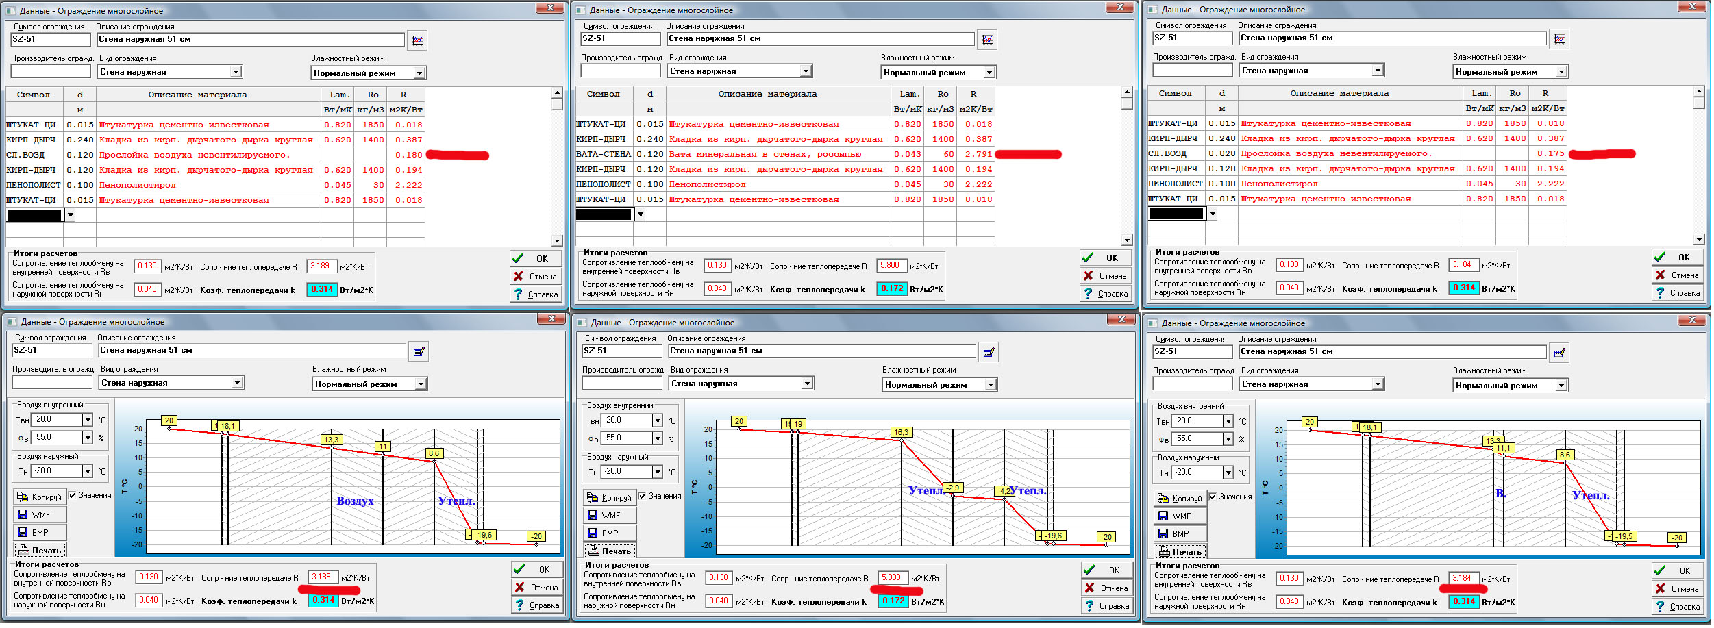Open Тн dropdown in graph window R 3.184
Screen dimensions: 1714x628
pos(1228,473)
